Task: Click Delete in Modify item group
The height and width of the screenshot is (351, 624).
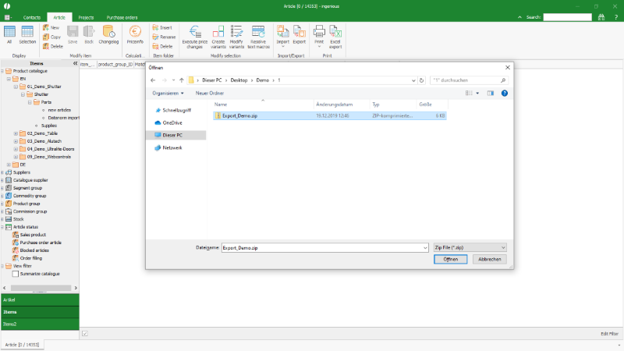Action: (52, 46)
